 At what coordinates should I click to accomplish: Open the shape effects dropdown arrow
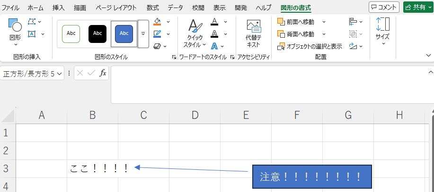(165, 46)
